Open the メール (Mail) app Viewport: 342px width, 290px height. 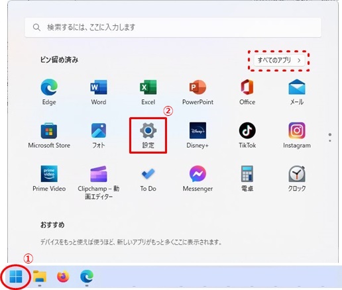point(297,92)
